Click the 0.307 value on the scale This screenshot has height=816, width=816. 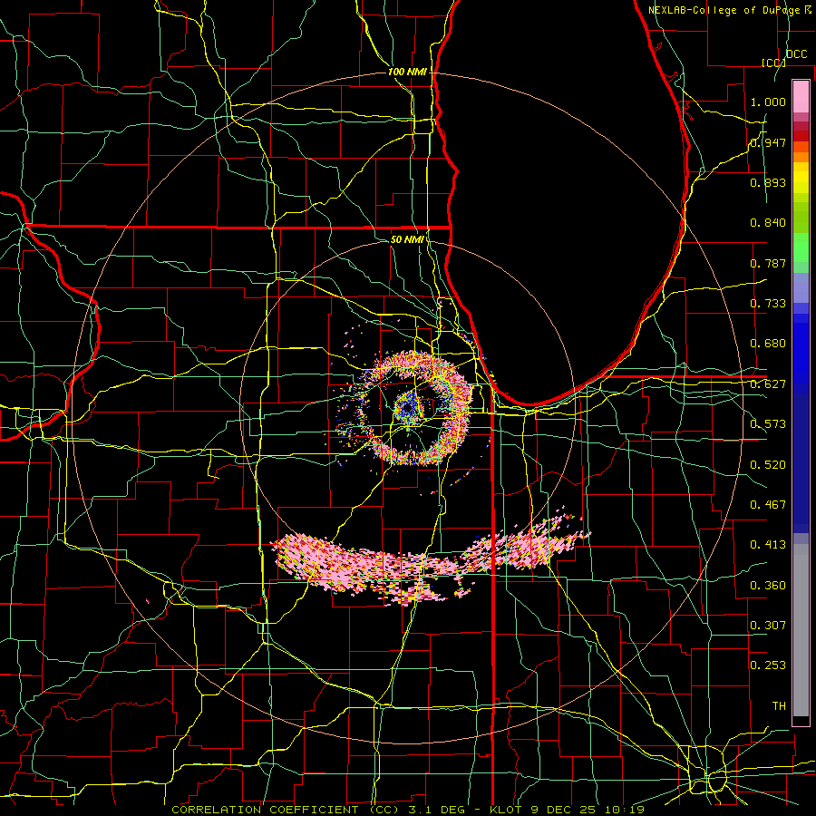pyautogui.click(x=768, y=626)
